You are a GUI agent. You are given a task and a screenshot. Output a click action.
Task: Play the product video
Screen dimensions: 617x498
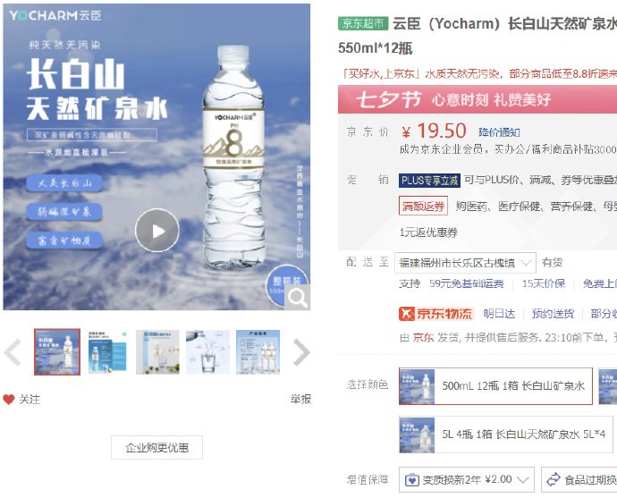157,231
